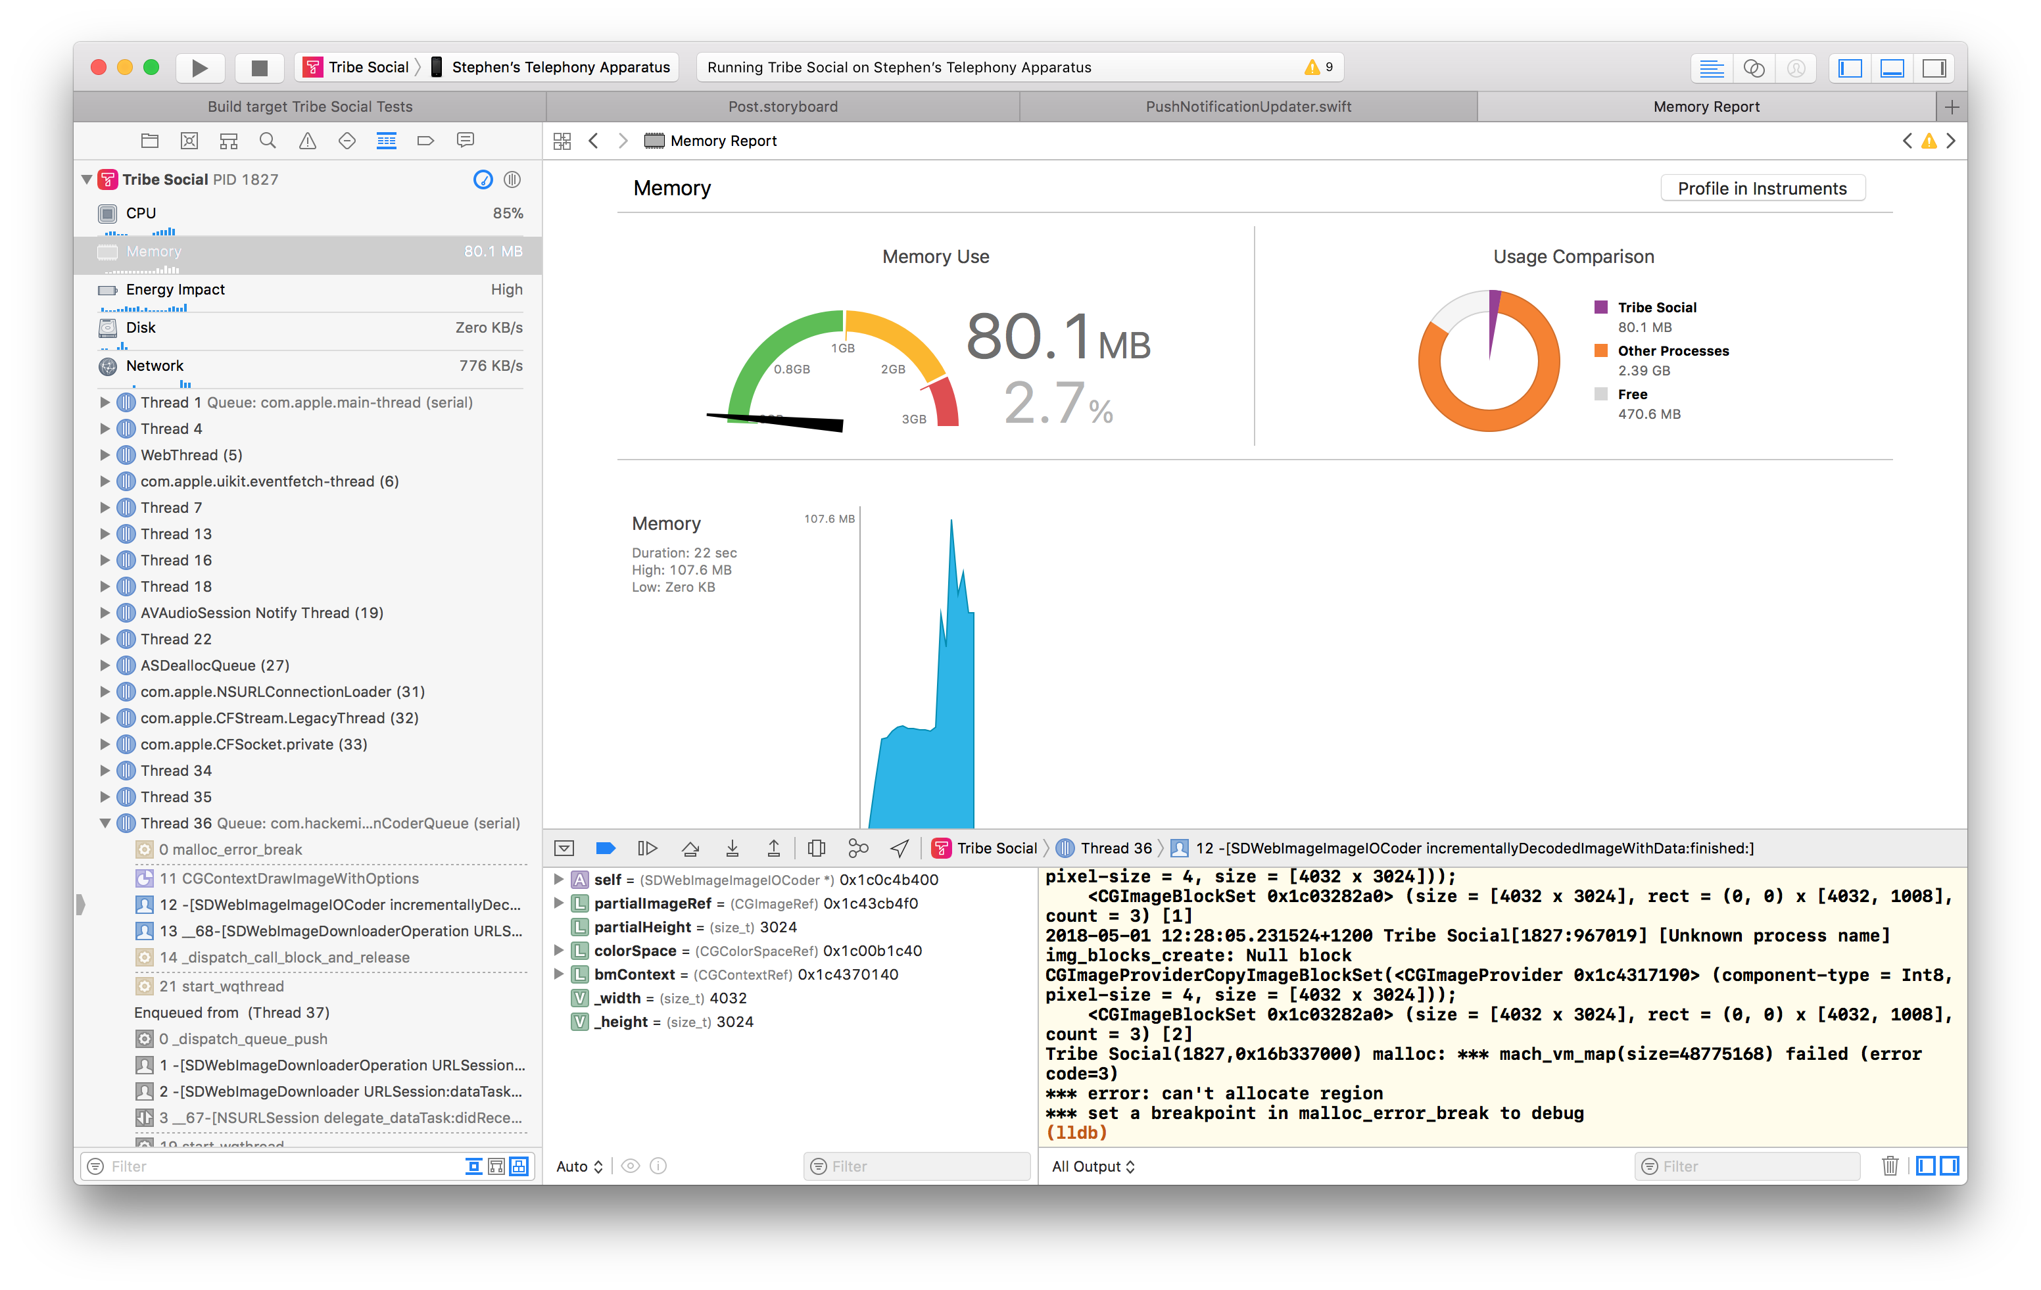Open the source control navigator
Image resolution: width=2041 pixels, height=1290 pixels.
[189, 141]
